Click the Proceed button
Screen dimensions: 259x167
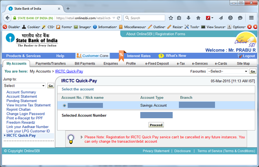[x=156, y=125]
